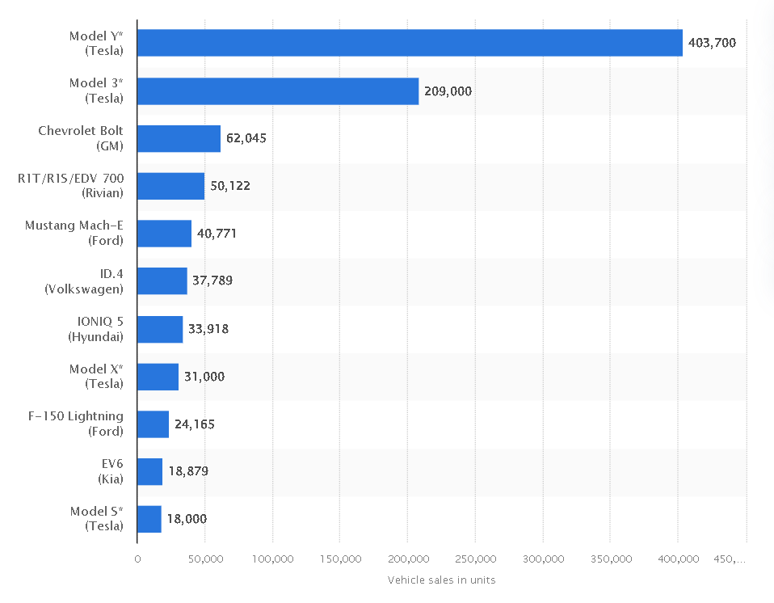The height and width of the screenshot is (603, 774).
Task: Click the 300,000 x-axis tick label
Action: tap(544, 559)
